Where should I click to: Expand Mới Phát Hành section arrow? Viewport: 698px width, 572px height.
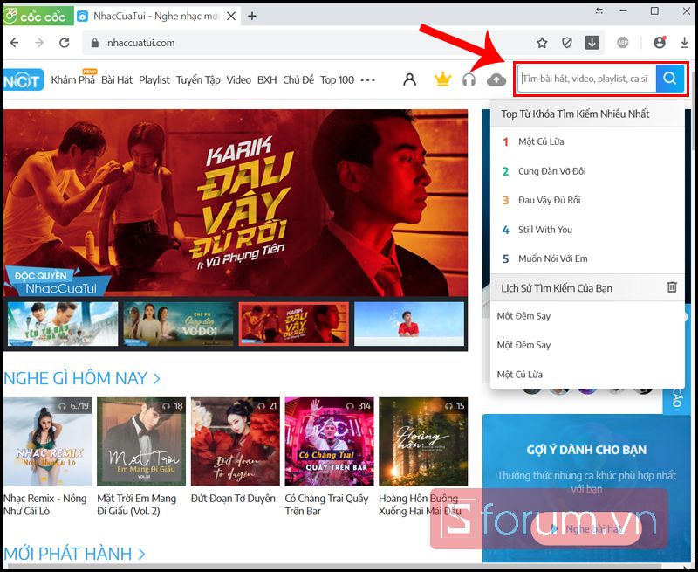(141, 555)
